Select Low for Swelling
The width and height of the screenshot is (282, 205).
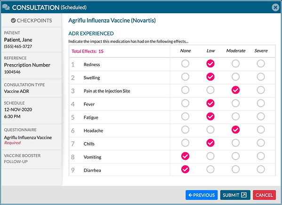210,77
